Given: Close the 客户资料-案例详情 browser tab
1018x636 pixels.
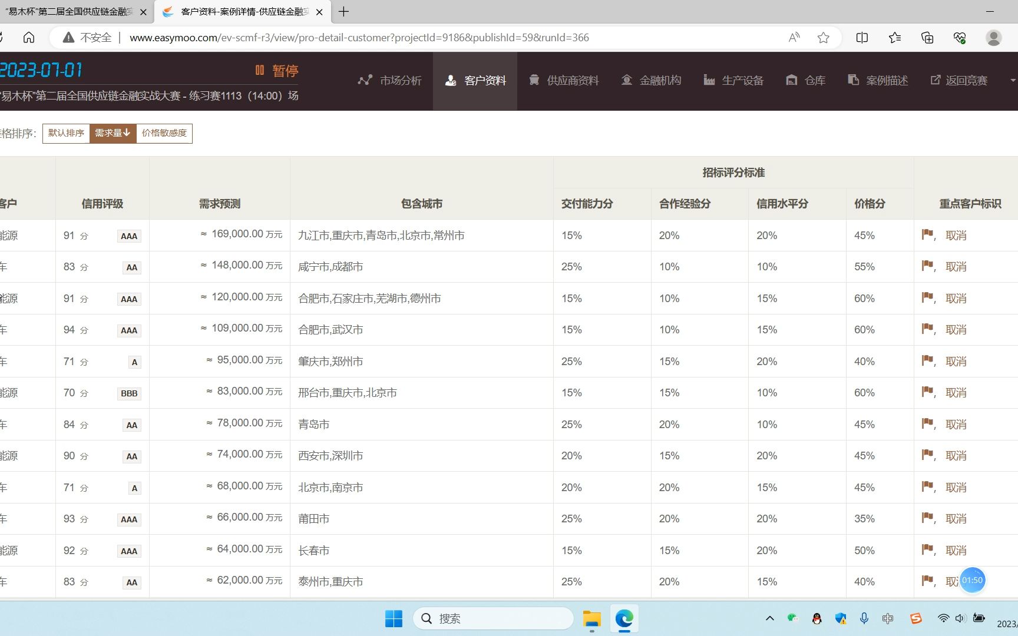Looking at the screenshot, I should click(319, 12).
